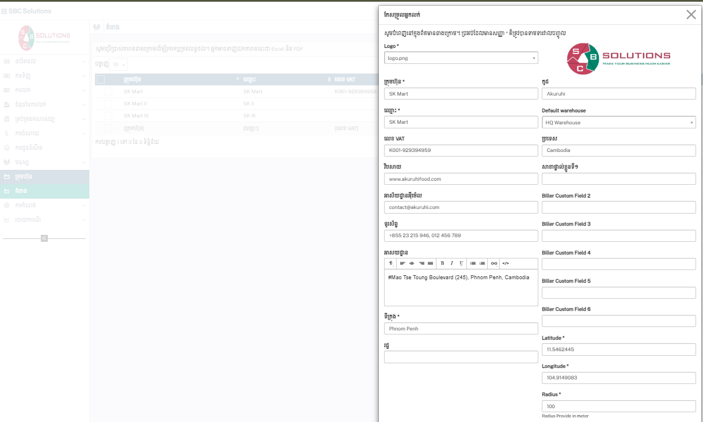Click the PDF export link
703x422 pixels.
tap(298, 49)
